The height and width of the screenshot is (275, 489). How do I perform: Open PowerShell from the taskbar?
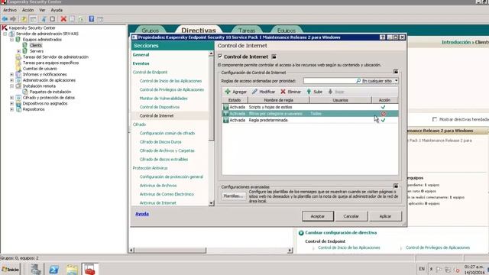(53, 270)
